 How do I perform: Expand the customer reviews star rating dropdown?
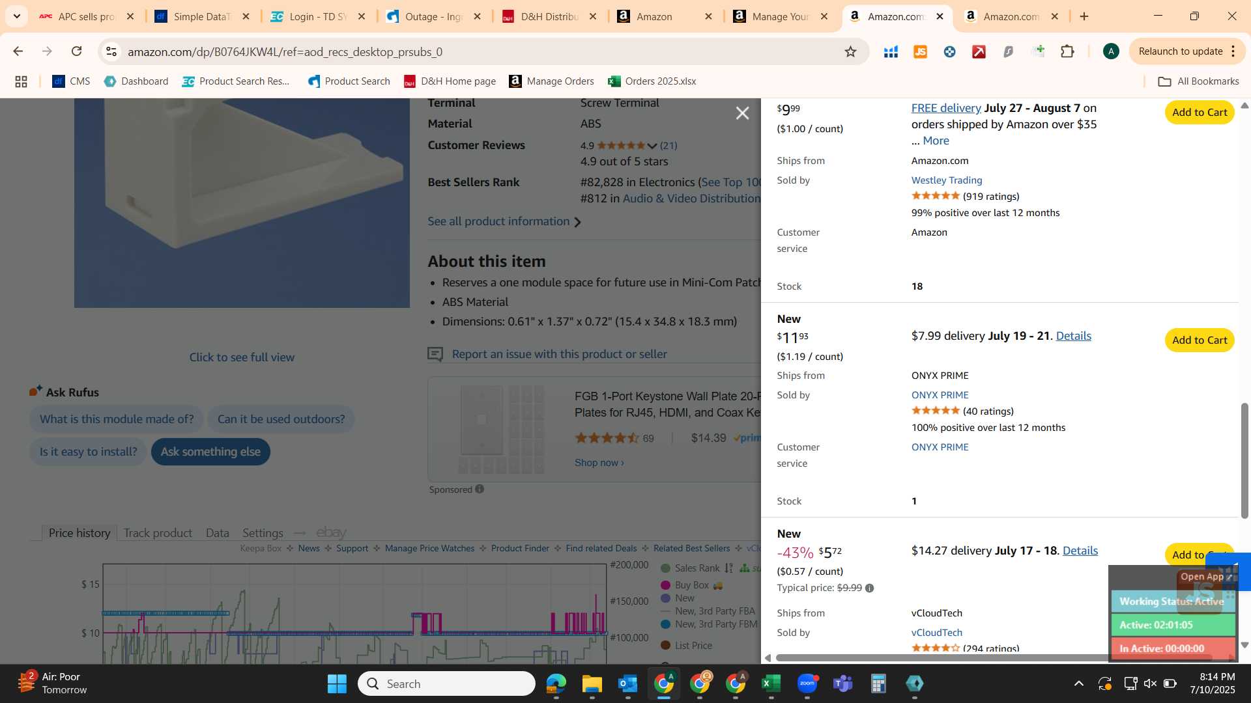click(652, 146)
